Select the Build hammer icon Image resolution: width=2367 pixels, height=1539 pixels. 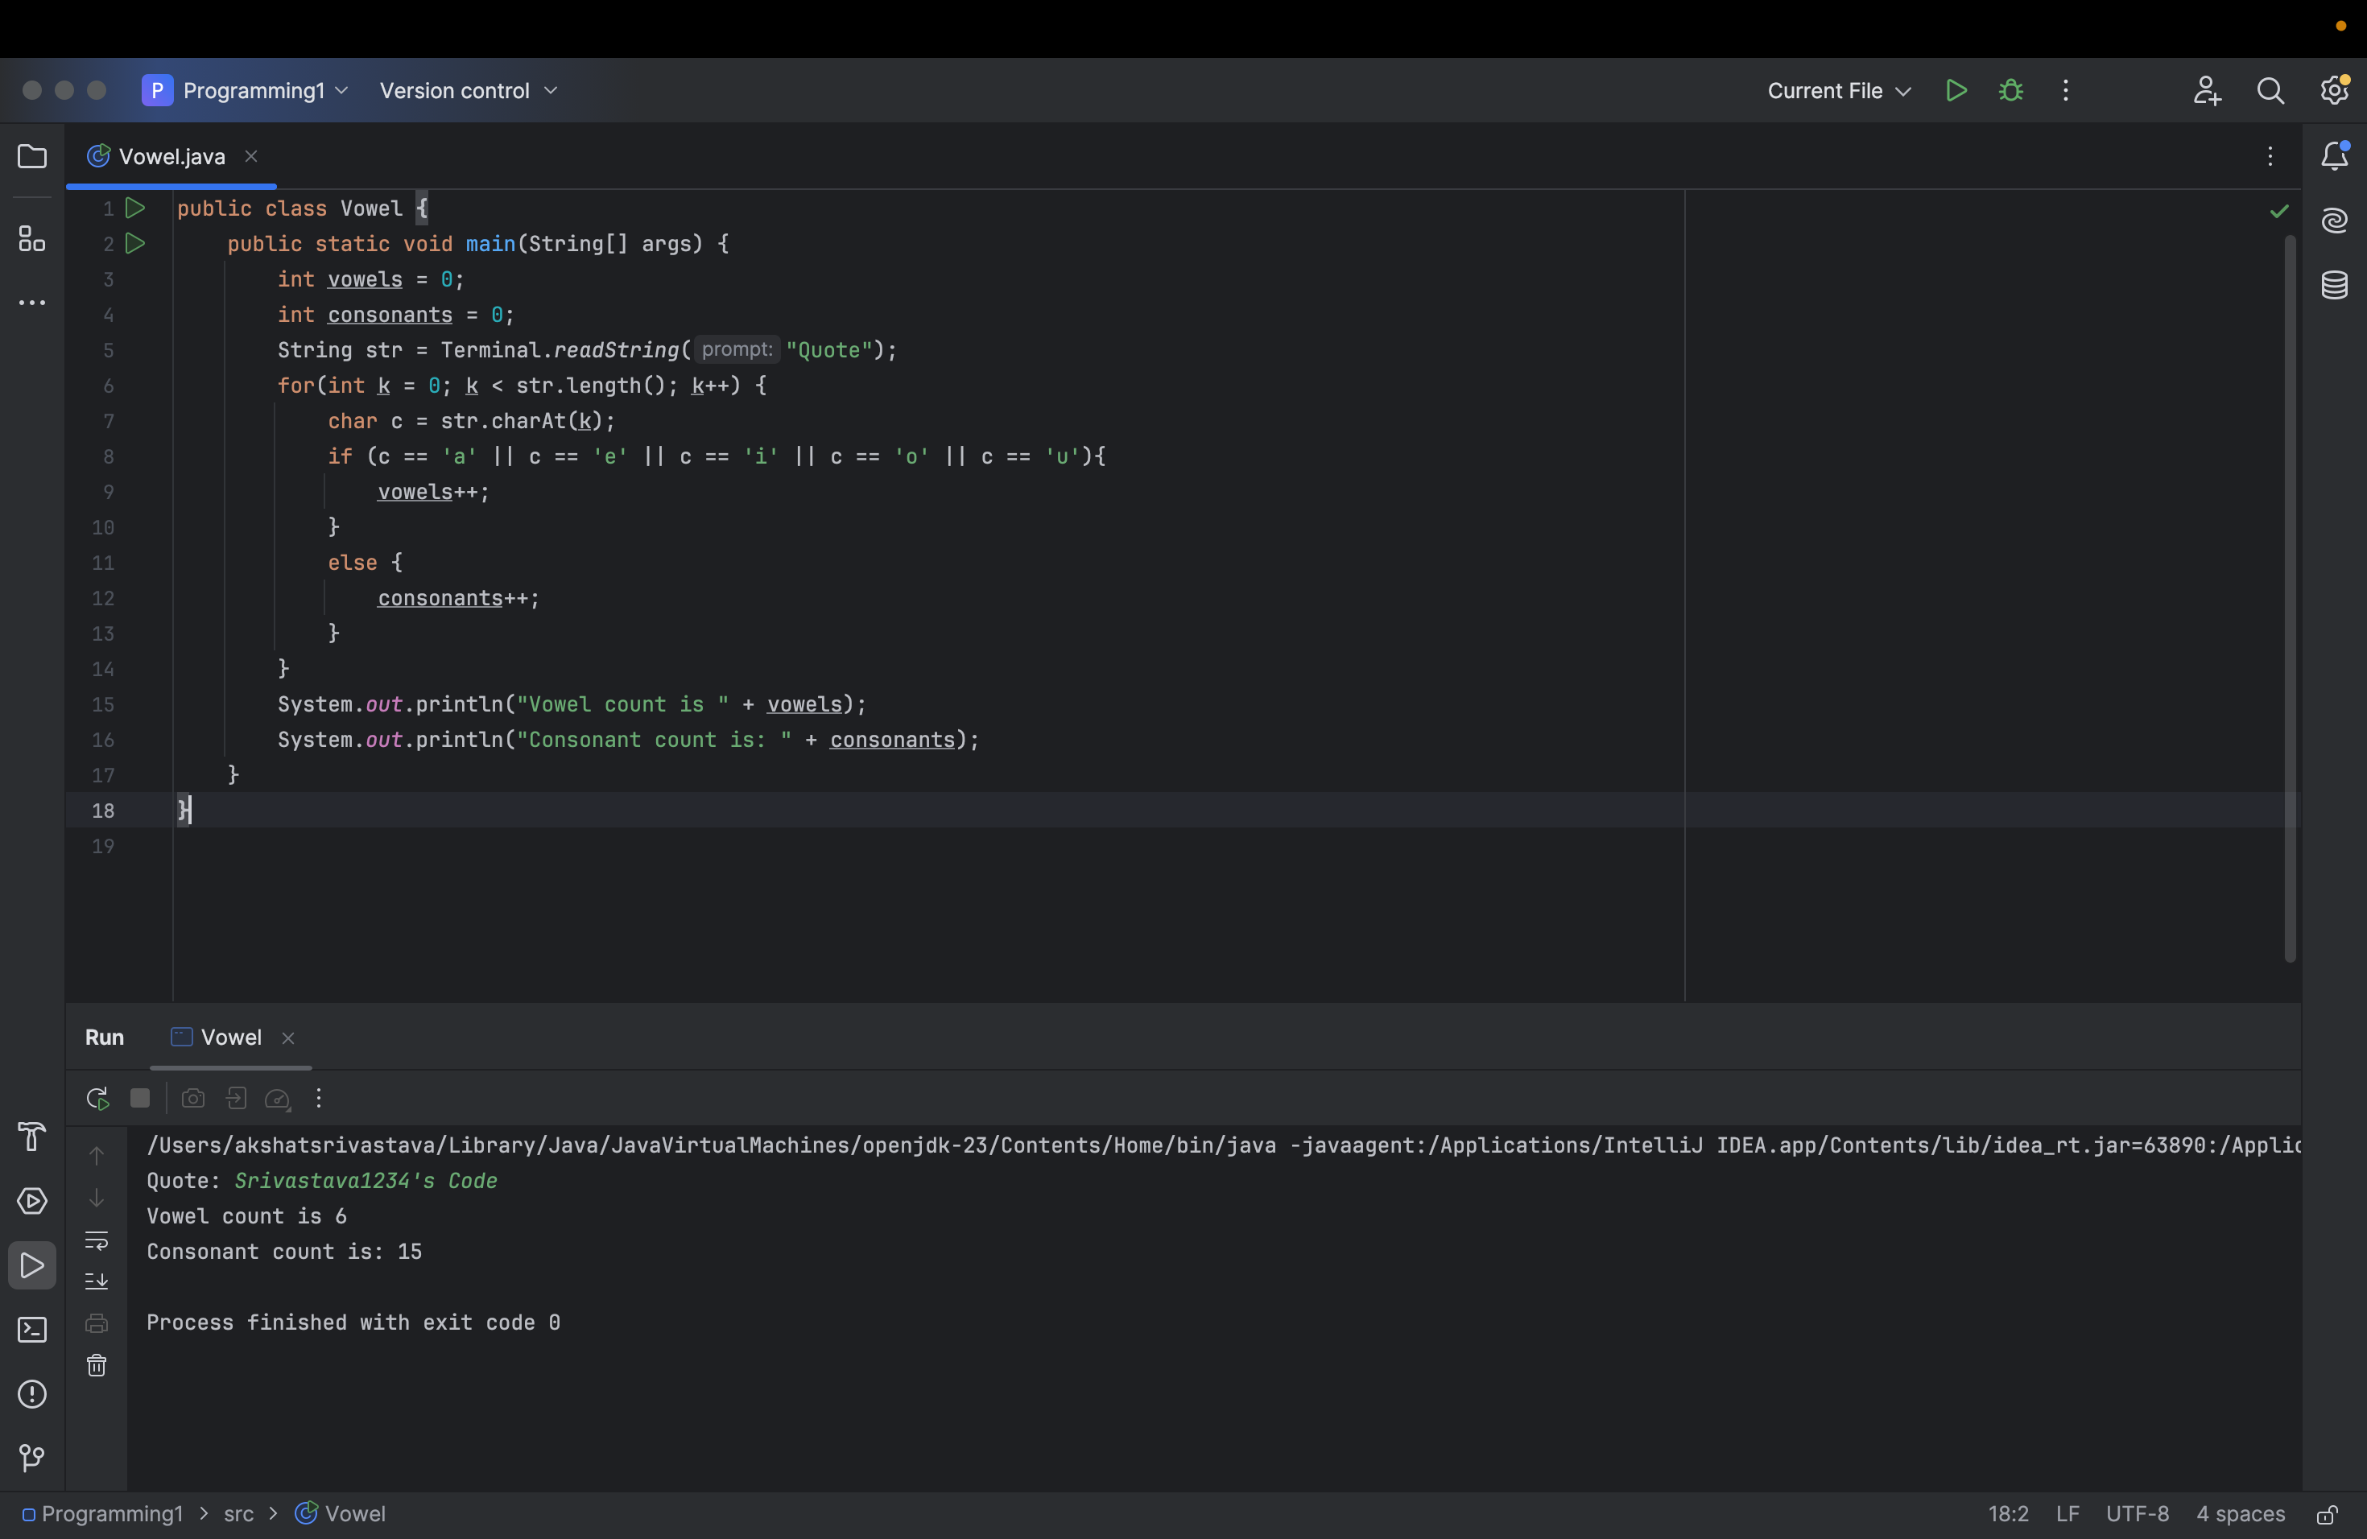pyautogui.click(x=31, y=1137)
